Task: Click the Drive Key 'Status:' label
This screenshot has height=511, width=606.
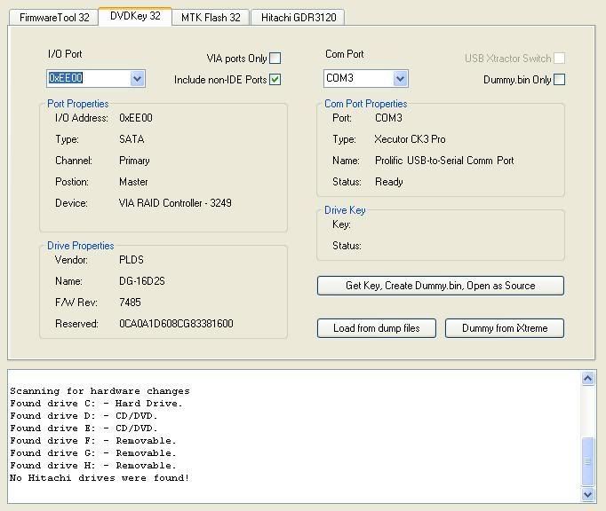Action: click(x=347, y=246)
